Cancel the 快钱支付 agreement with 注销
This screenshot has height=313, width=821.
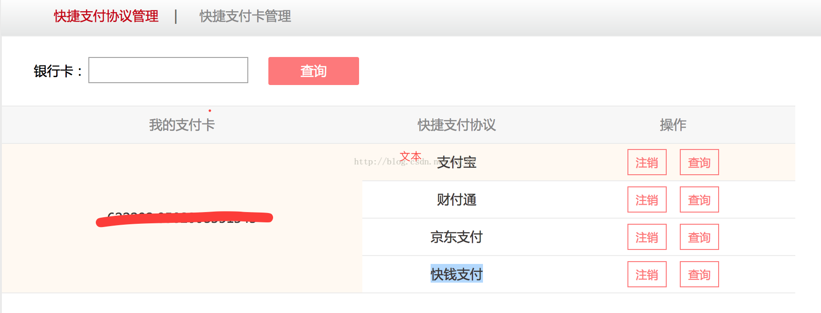(647, 274)
